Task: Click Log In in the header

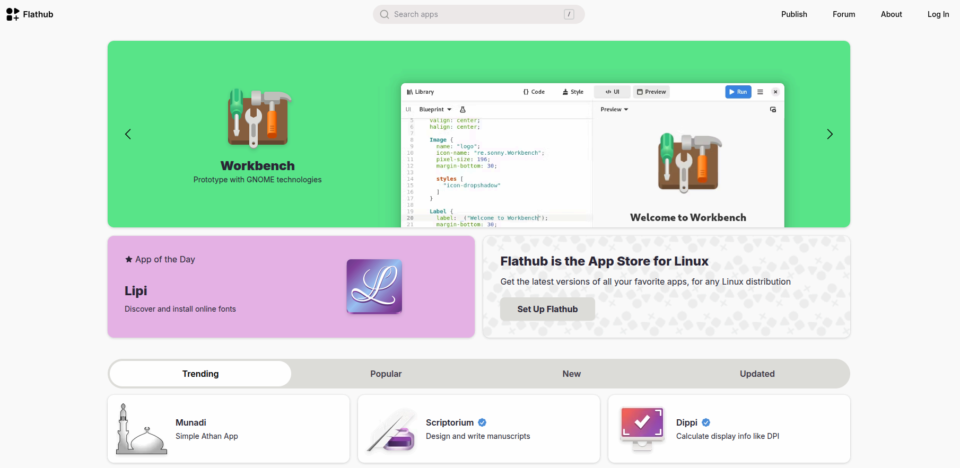Action: coord(938,14)
